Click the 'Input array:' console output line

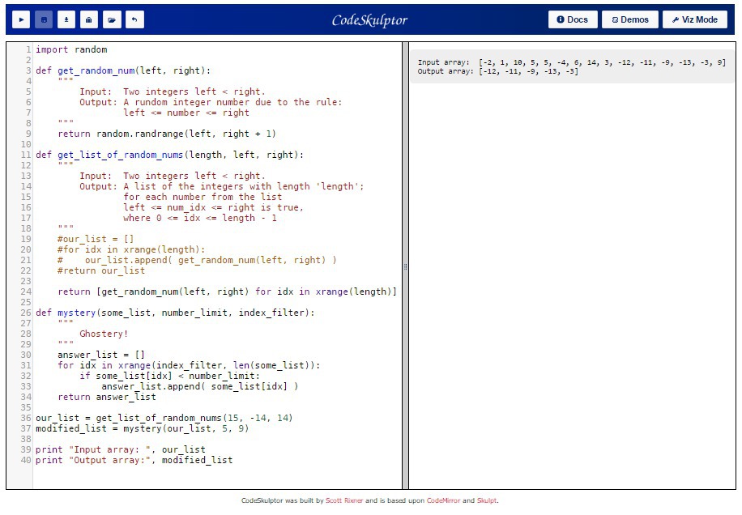pos(572,62)
